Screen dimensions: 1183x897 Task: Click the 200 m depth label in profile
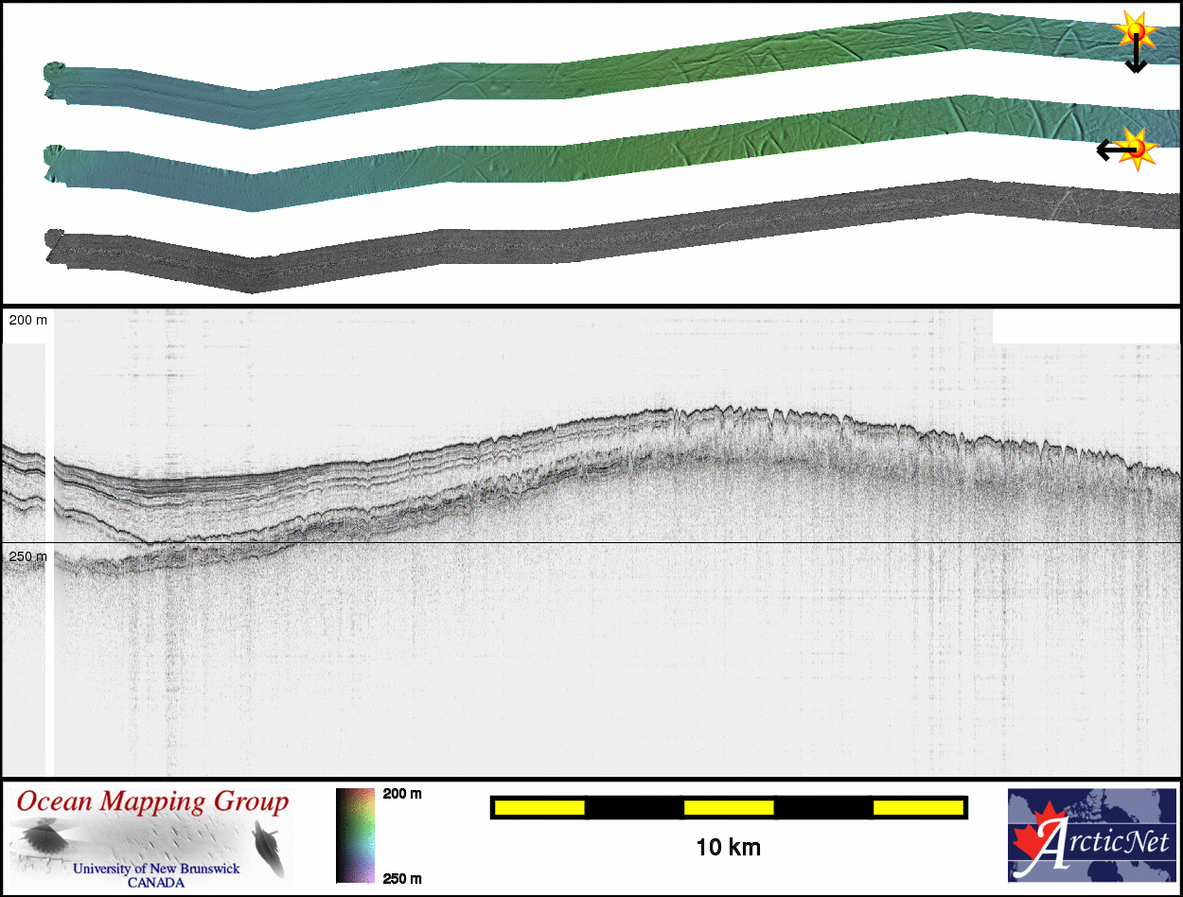(x=27, y=321)
